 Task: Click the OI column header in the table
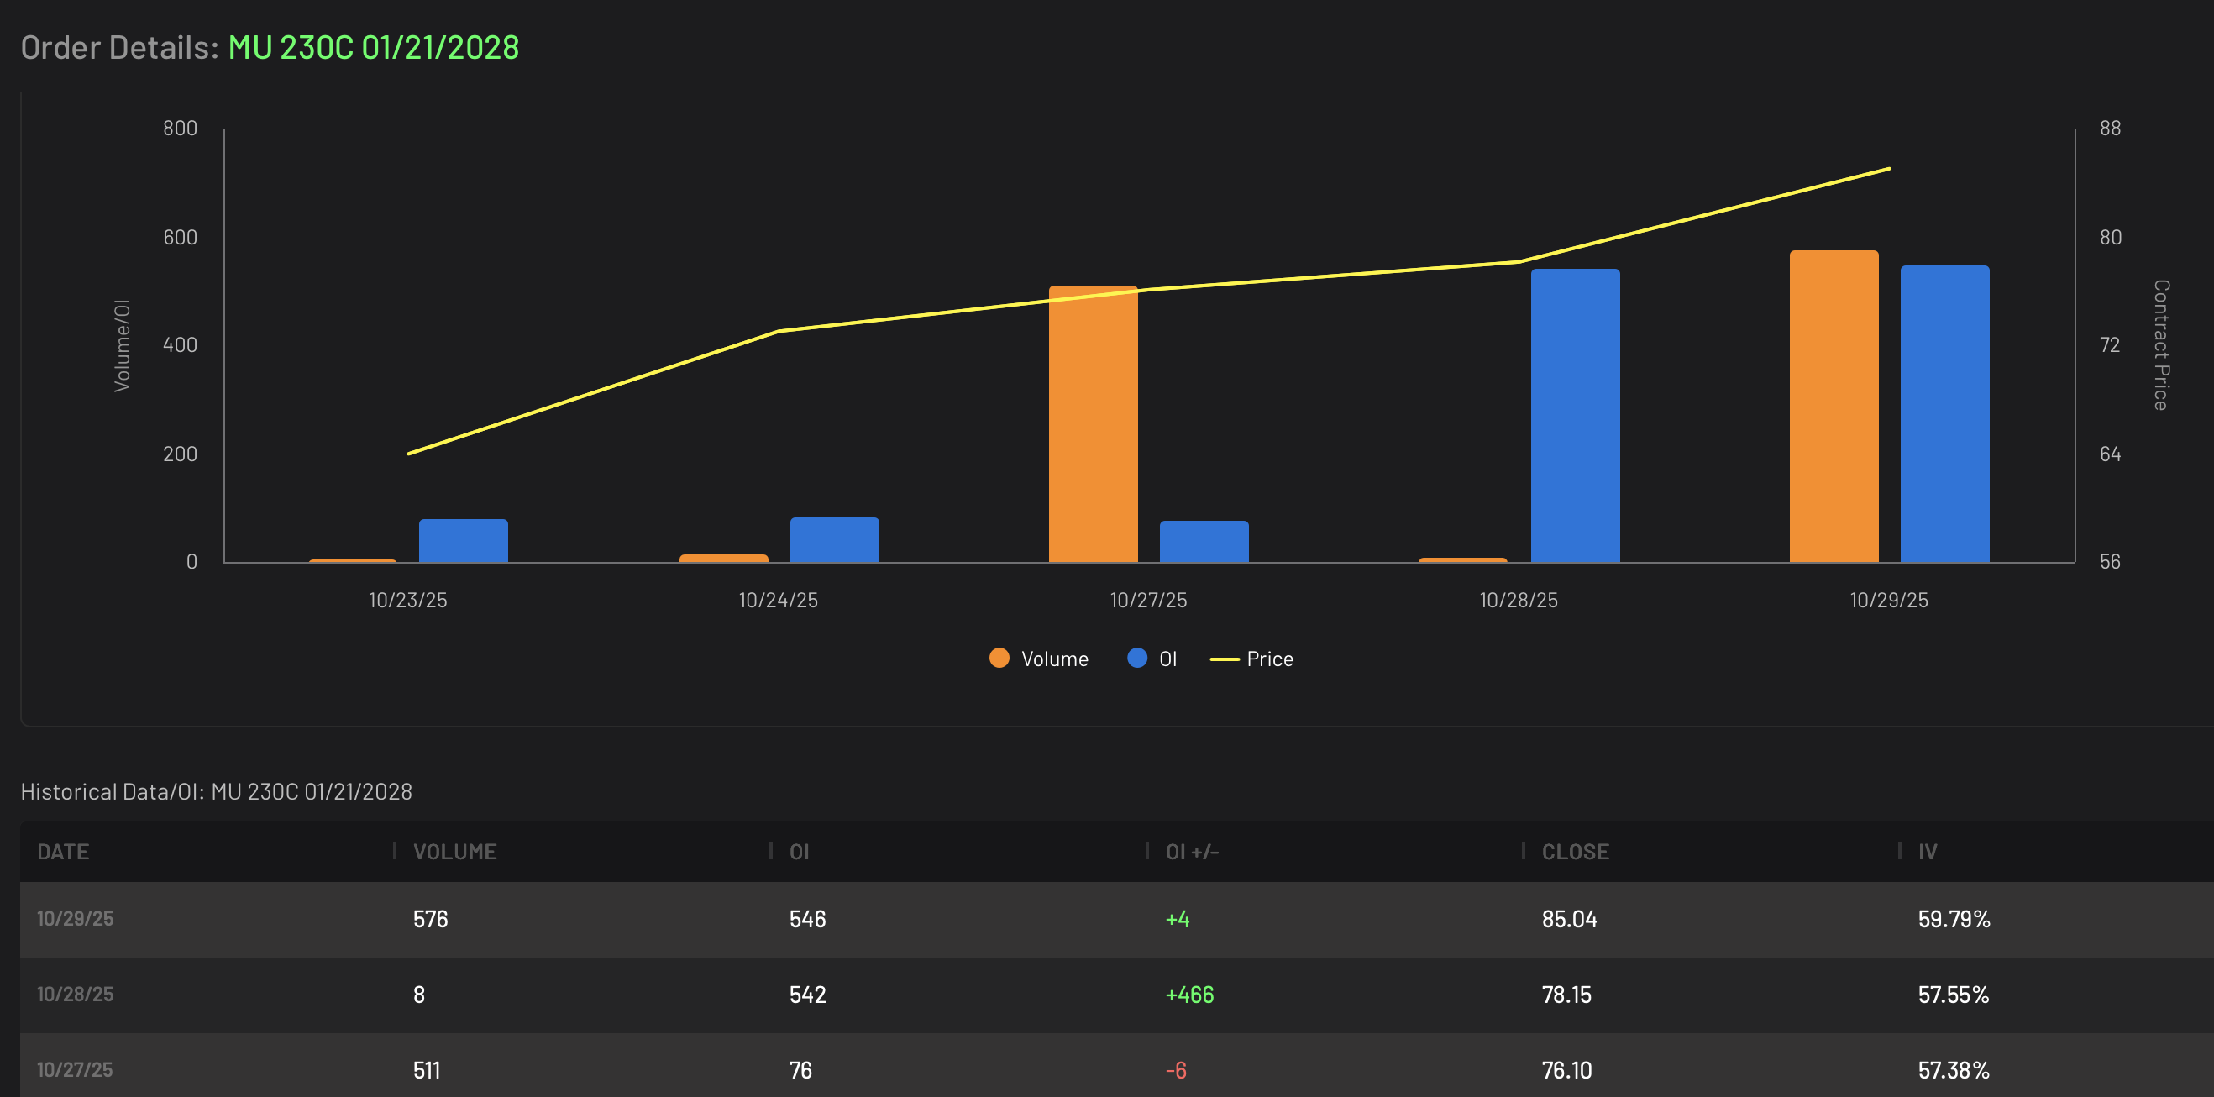800,851
